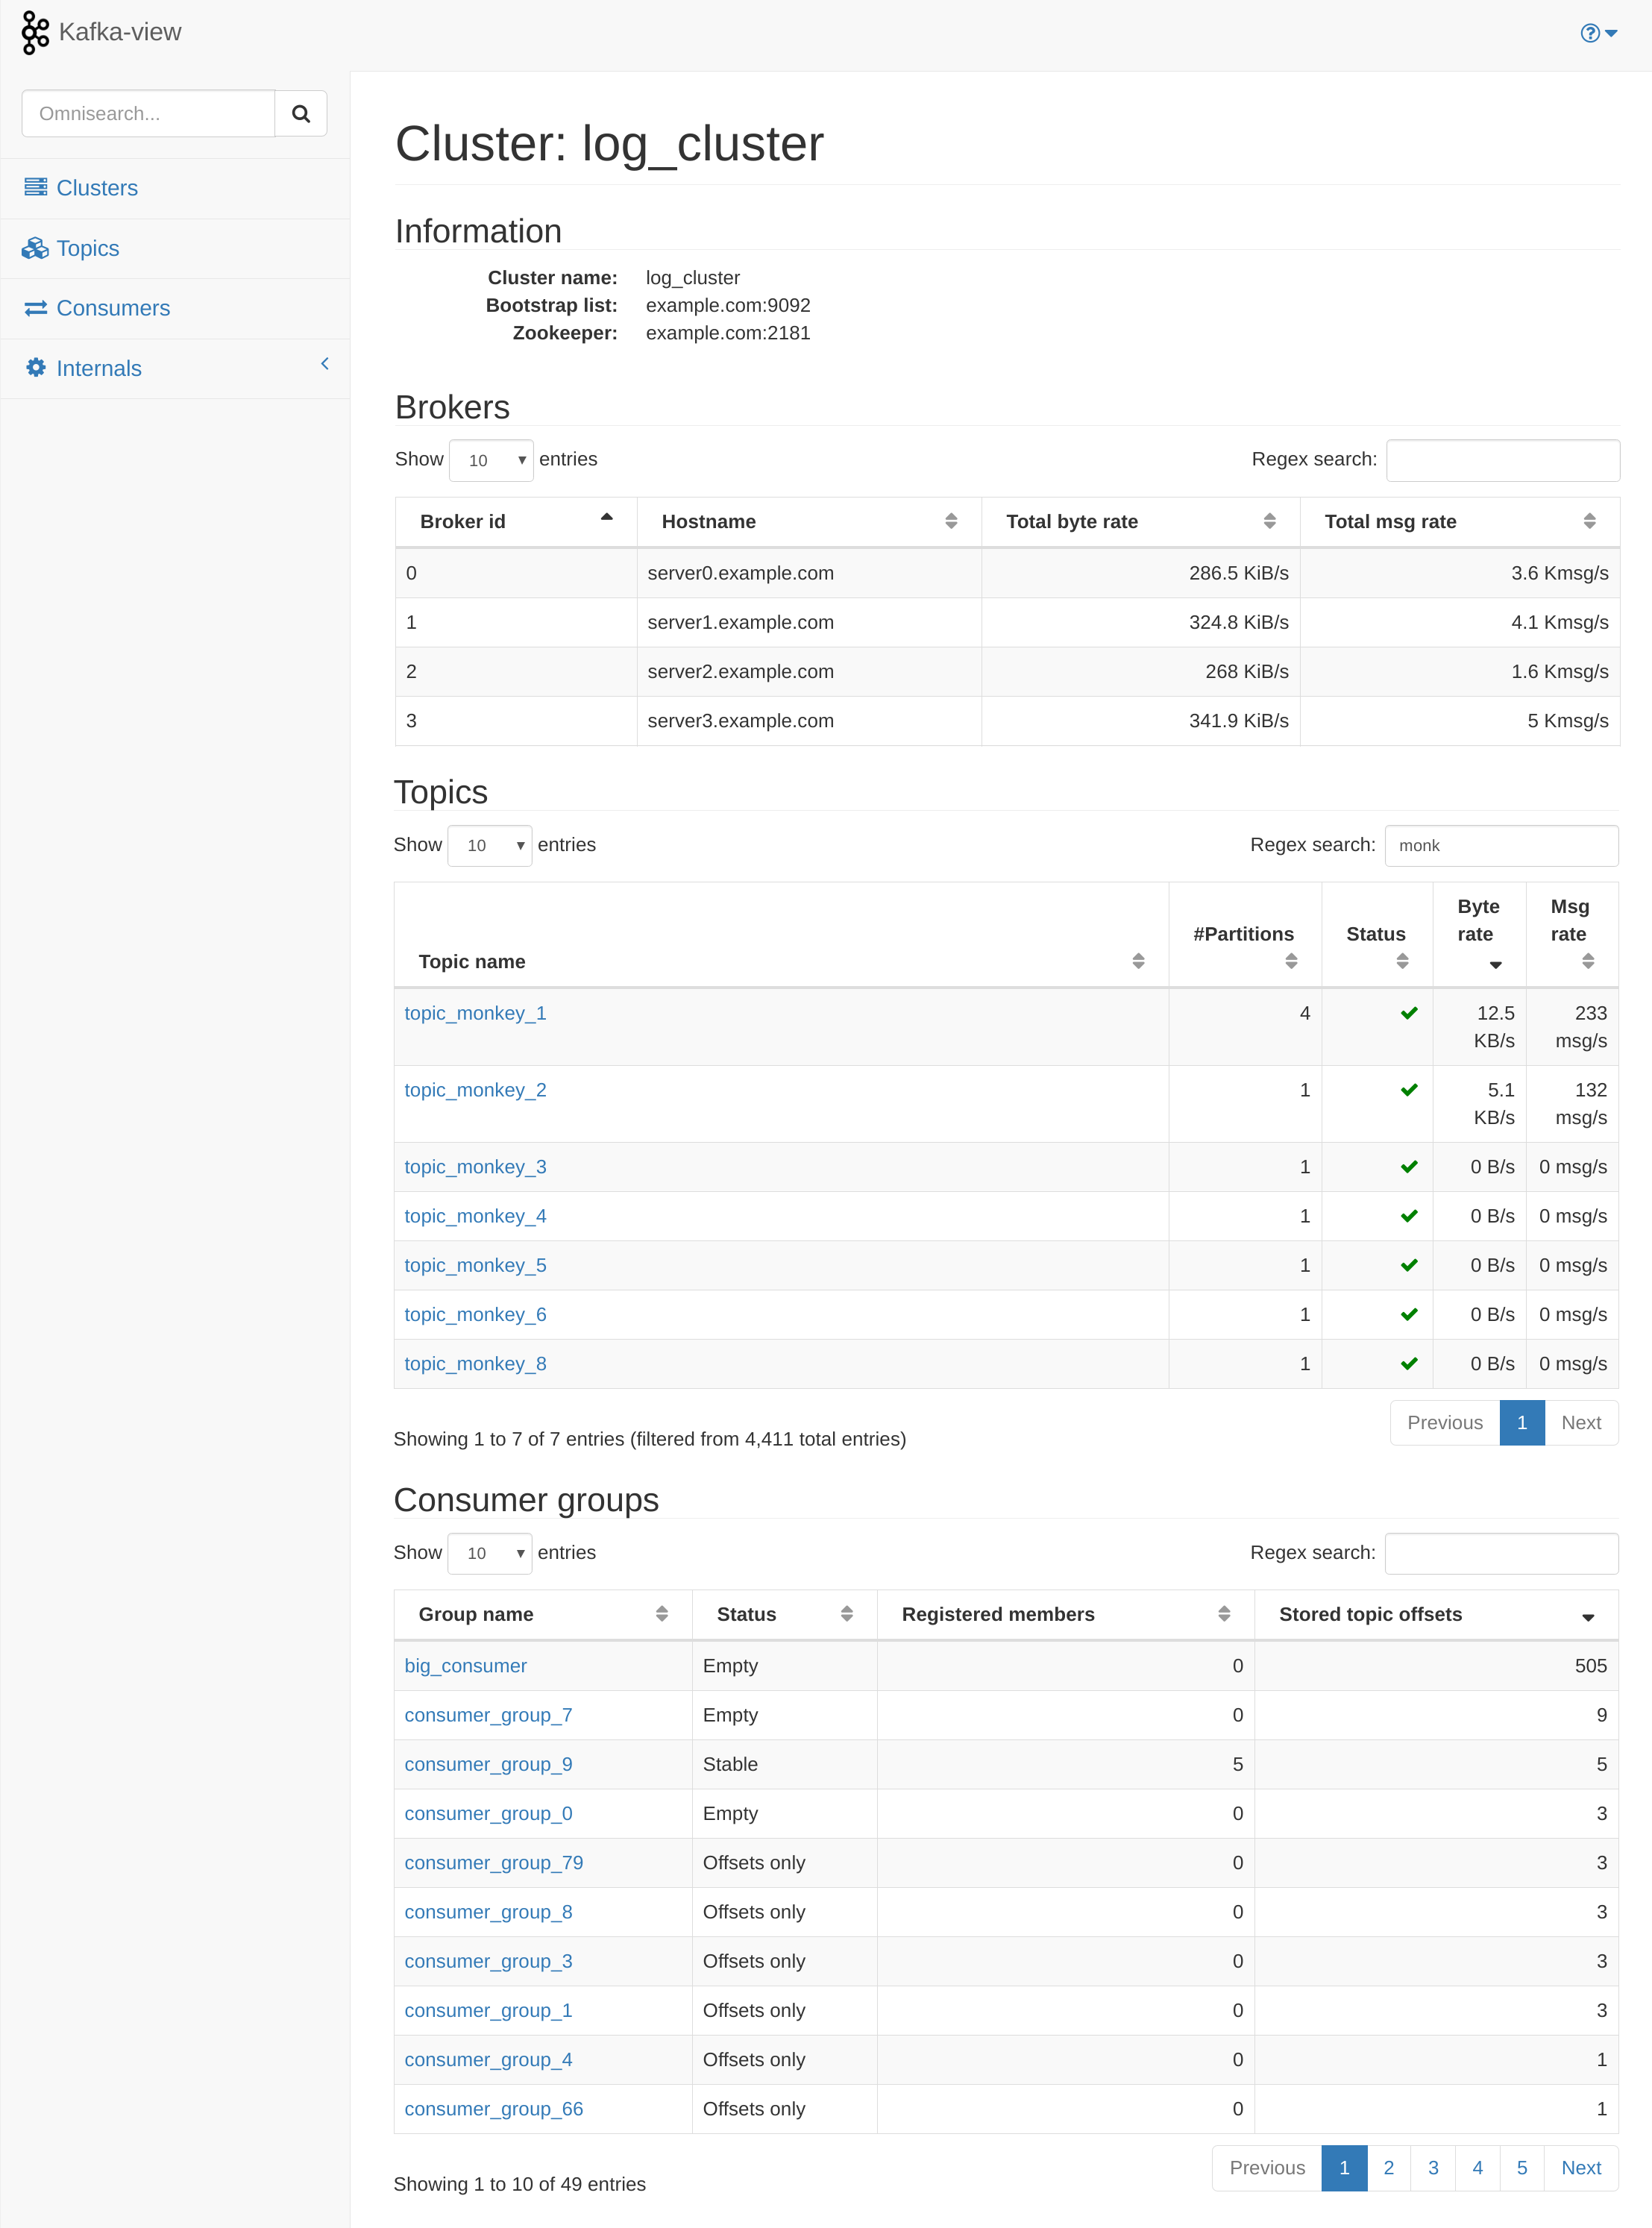Click the Omnisearch magnifier button
This screenshot has width=1652, height=2228.
[x=300, y=114]
